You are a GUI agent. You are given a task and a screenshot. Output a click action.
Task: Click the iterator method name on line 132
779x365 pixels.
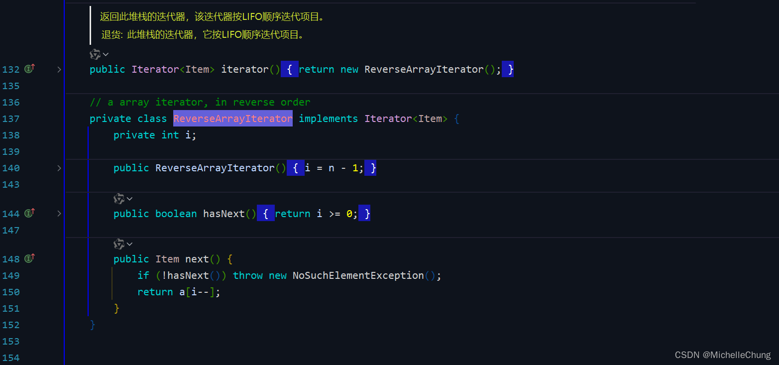point(245,69)
